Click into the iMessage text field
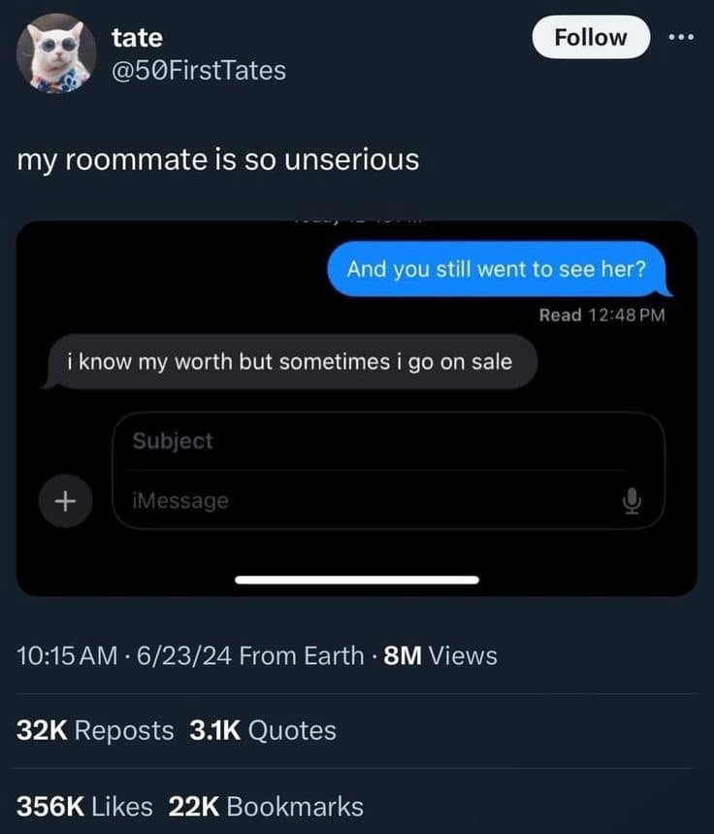 (x=369, y=501)
